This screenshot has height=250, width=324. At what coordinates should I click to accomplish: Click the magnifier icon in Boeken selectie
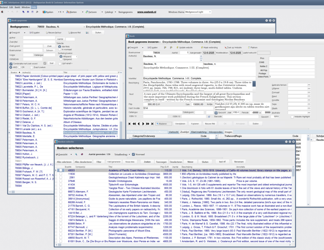[x=76, y=154]
